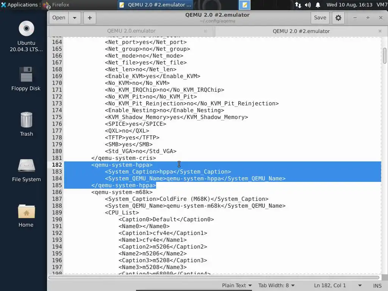
Task: Click the vertical scrollbar handle
Action: pyautogui.click(x=385, y=56)
